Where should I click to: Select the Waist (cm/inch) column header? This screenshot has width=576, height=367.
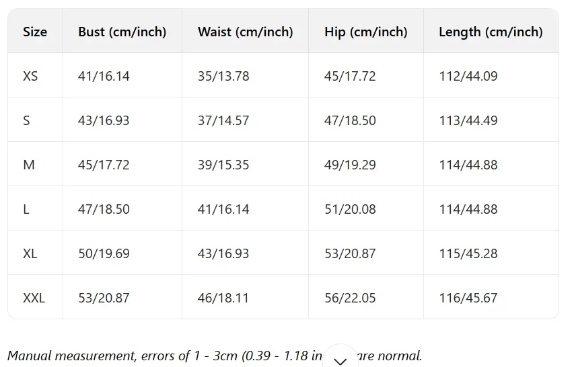pos(245,32)
